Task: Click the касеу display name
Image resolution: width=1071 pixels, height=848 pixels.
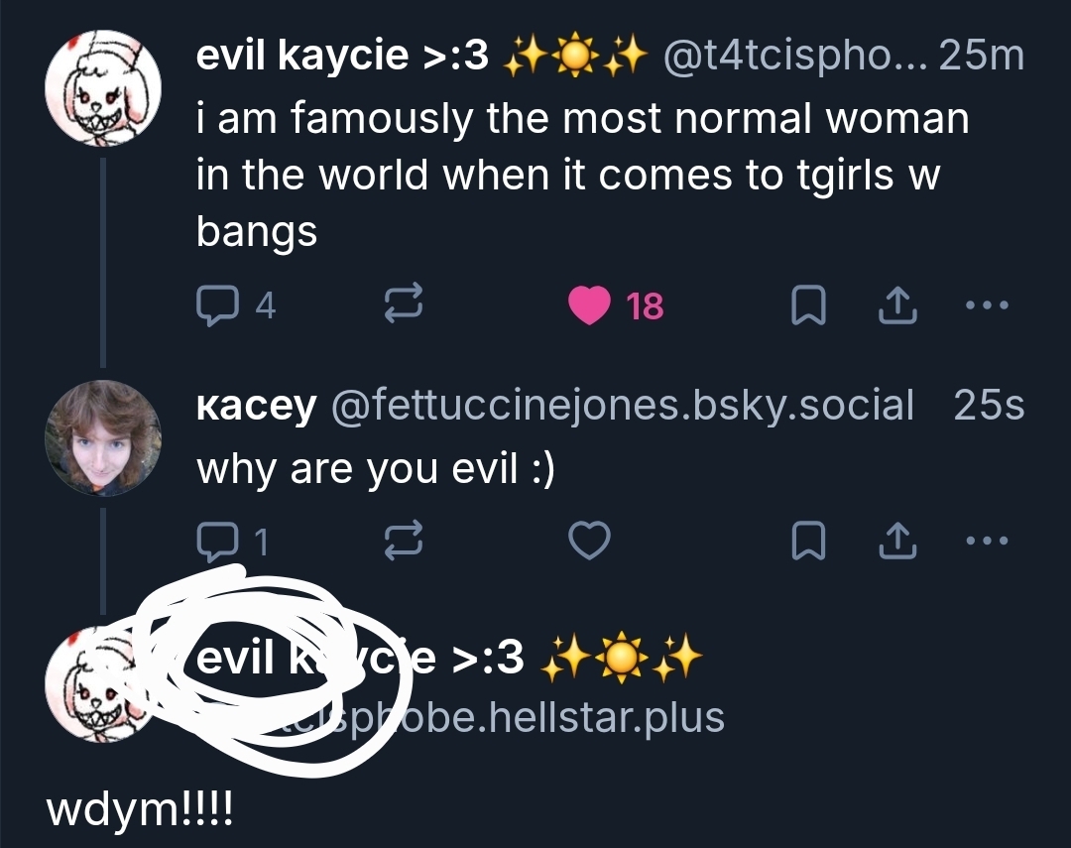Action: coord(257,405)
